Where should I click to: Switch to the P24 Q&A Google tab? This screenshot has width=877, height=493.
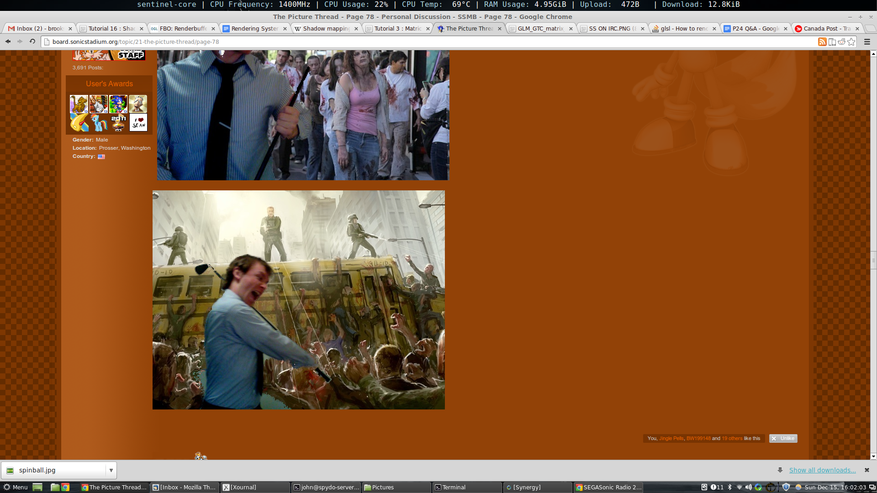point(755,28)
